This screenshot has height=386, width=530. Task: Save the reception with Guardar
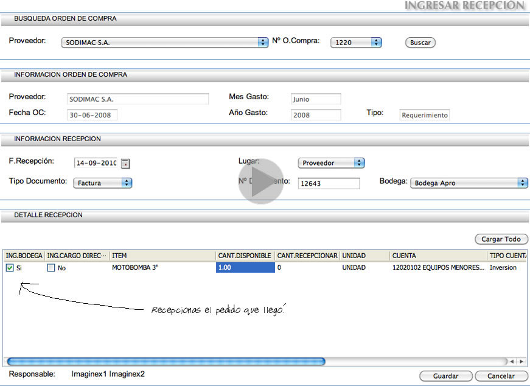coord(446,376)
